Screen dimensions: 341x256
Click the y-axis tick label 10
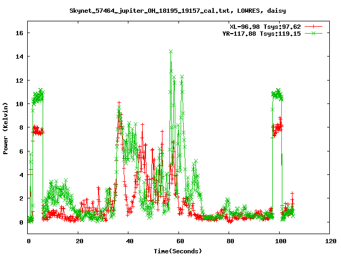19,104
